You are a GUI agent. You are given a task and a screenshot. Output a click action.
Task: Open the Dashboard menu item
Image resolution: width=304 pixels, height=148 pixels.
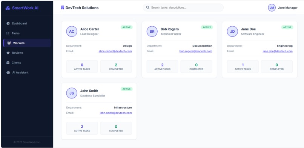coord(27,23)
